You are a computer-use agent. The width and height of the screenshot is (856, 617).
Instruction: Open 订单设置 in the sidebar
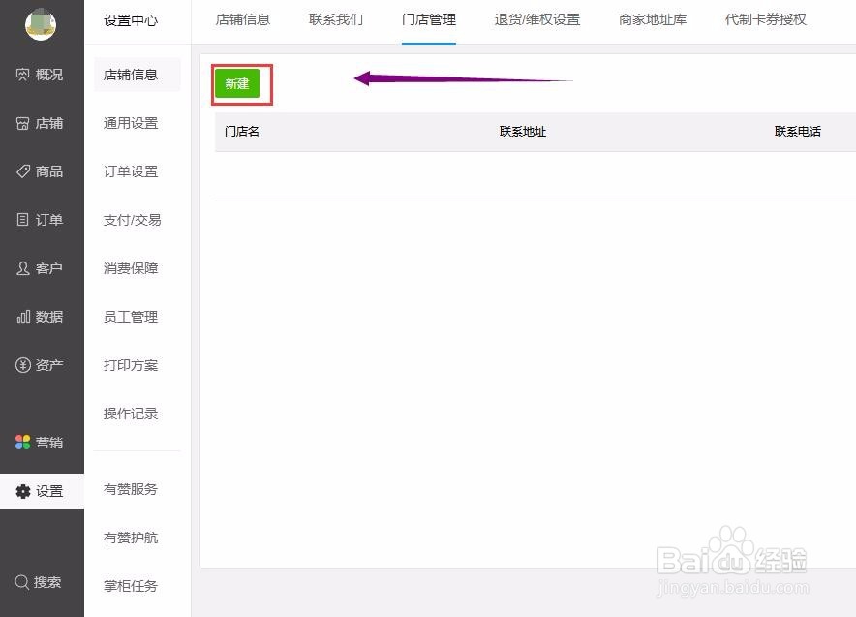(131, 171)
